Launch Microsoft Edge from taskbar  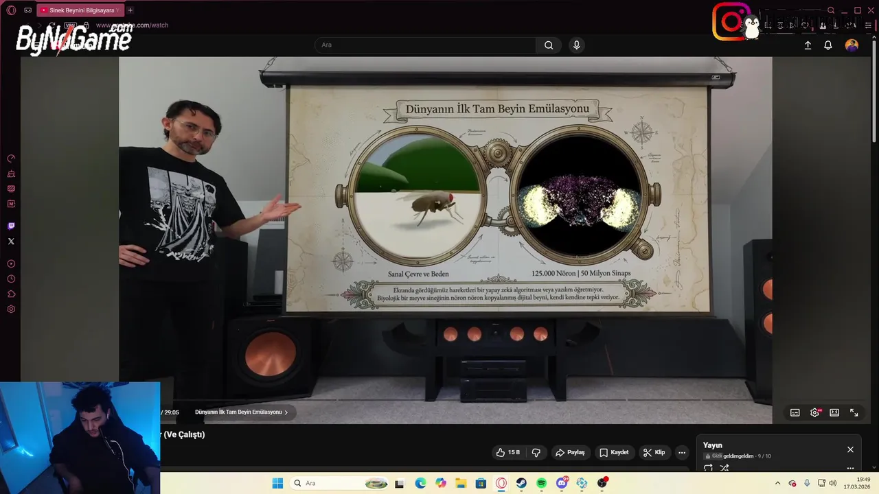coord(420,483)
